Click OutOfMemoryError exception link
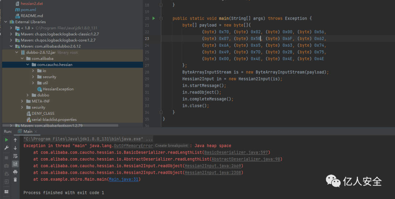 pyautogui.click(x=133, y=146)
